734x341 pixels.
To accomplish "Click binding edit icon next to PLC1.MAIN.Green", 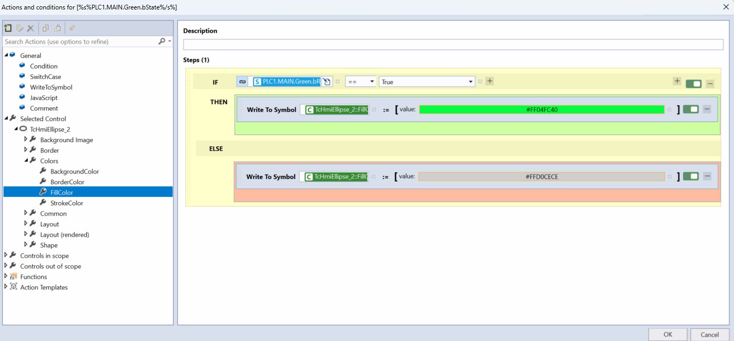I will click(x=327, y=82).
